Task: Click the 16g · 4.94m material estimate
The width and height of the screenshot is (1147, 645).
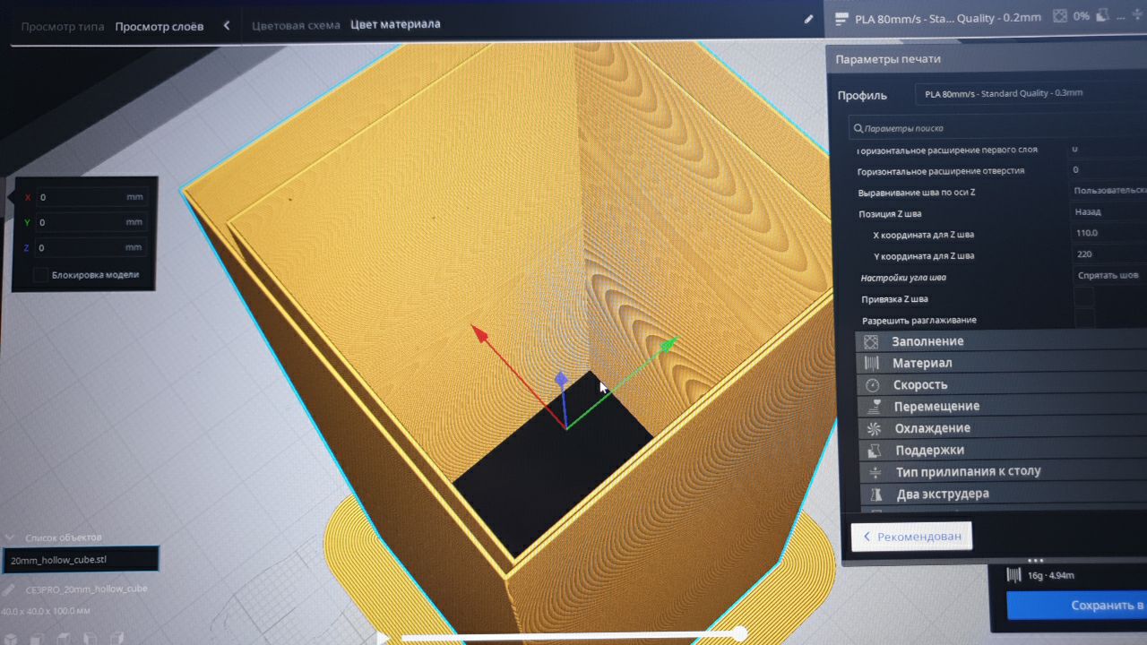Action: pos(1051,575)
